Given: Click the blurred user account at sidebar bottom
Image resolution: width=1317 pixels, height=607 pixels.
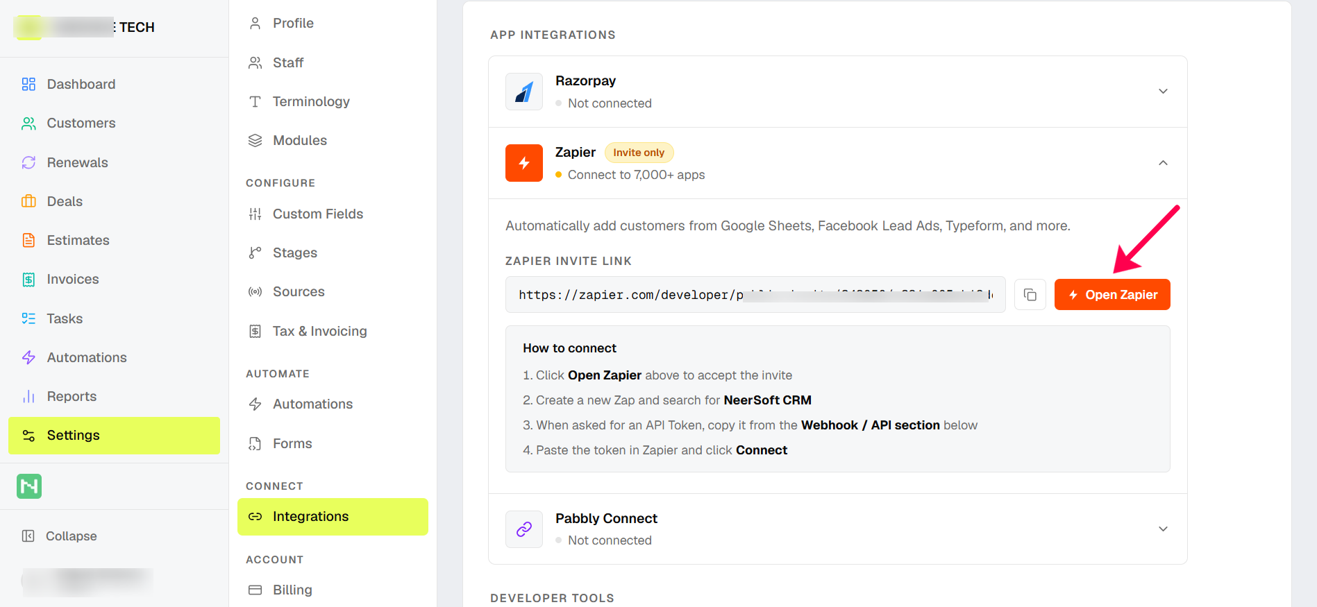Looking at the screenshot, I should (x=87, y=581).
